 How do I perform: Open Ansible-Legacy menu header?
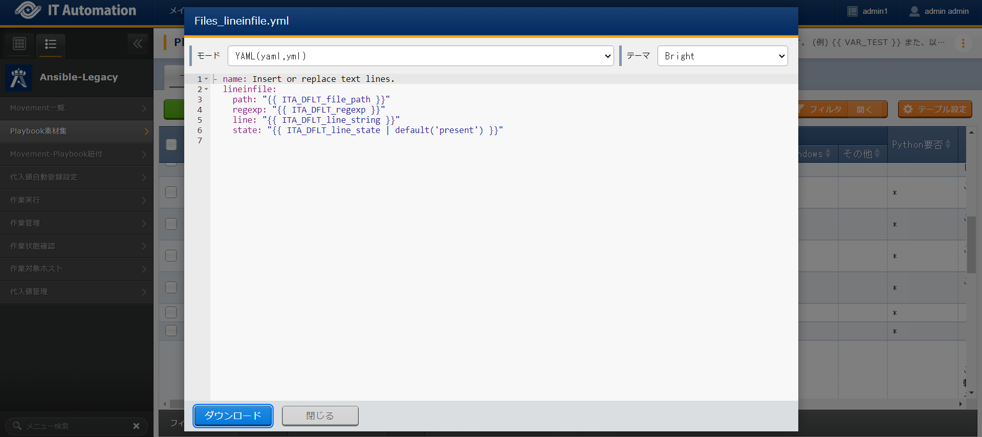coord(77,78)
